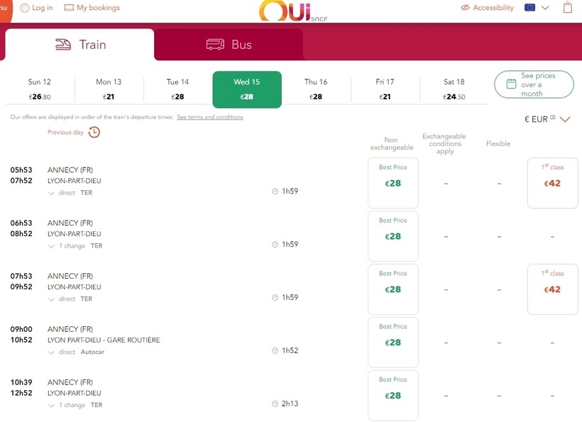Expand details of 05h53 direct TER
Screen dimensions: 582x422
[51, 193]
